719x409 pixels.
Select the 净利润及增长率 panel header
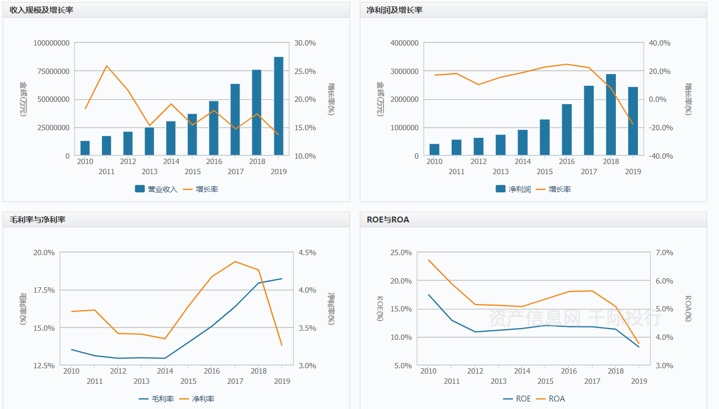click(394, 10)
